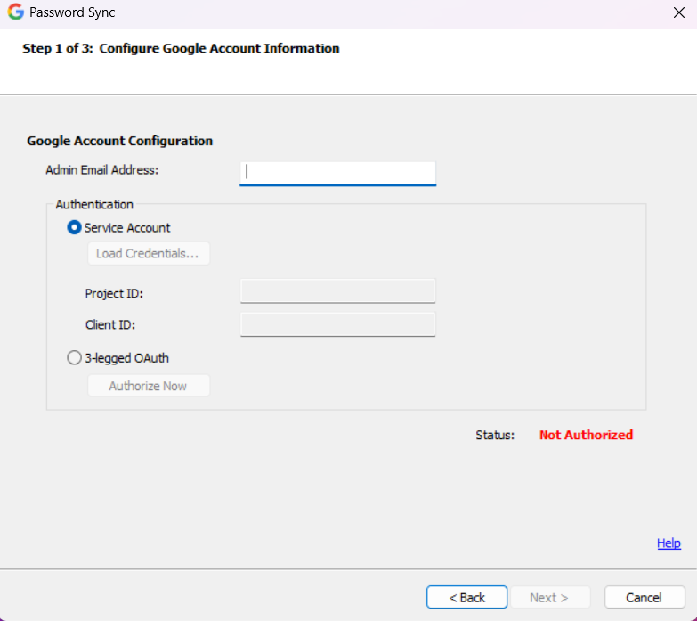
Task: Click the Google Account Configuration heading
Action: [119, 141]
